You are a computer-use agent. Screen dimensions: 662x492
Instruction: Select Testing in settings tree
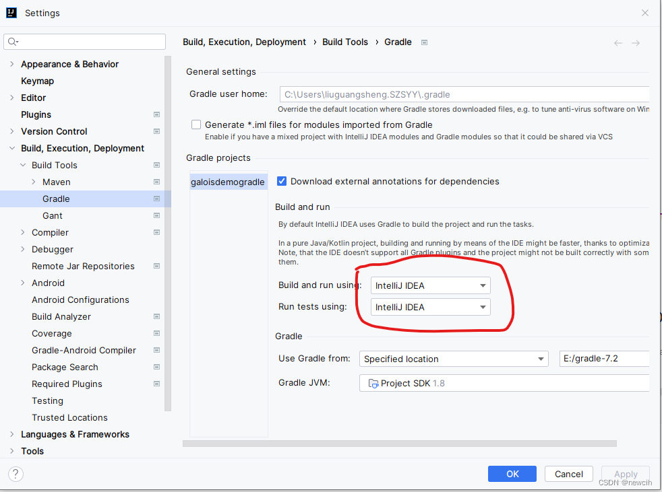tap(47, 401)
